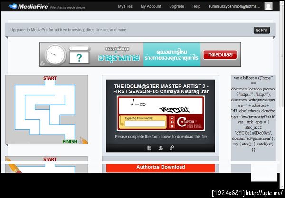The image size is (285, 198).
Task: Open Help in top navigation
Action: pos(196,6)
